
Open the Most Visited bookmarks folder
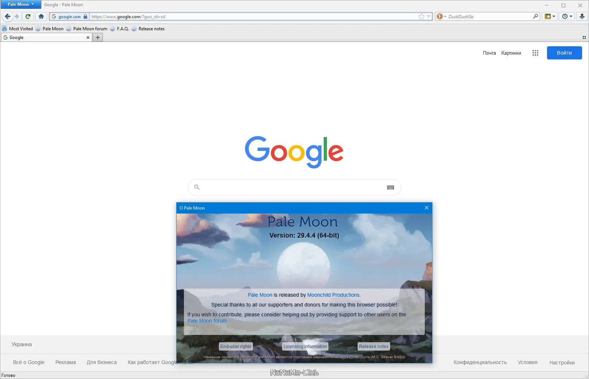(x=18, y=29)
